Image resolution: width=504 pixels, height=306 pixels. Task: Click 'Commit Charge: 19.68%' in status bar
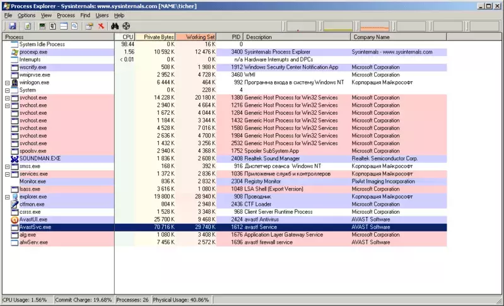[83, 300]
